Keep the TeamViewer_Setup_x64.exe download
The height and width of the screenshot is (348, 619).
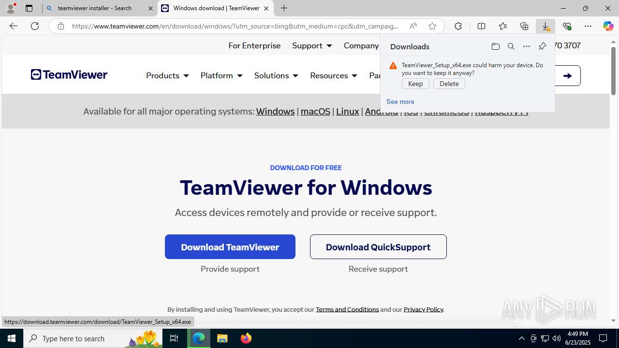(415, 84)
